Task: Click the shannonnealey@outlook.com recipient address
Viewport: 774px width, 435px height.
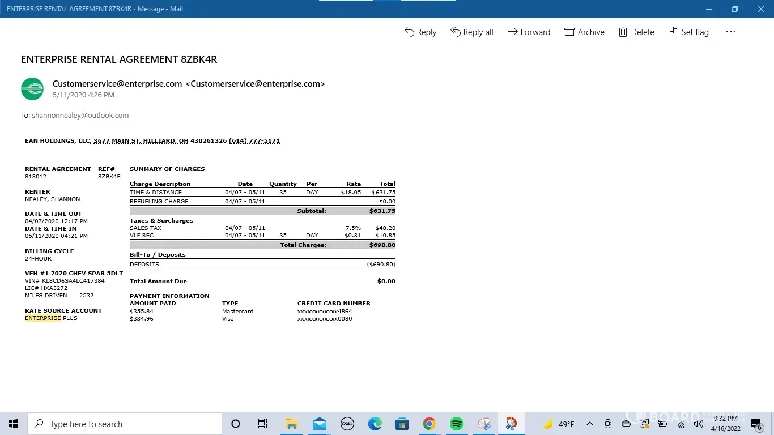Action: point(80,116)
